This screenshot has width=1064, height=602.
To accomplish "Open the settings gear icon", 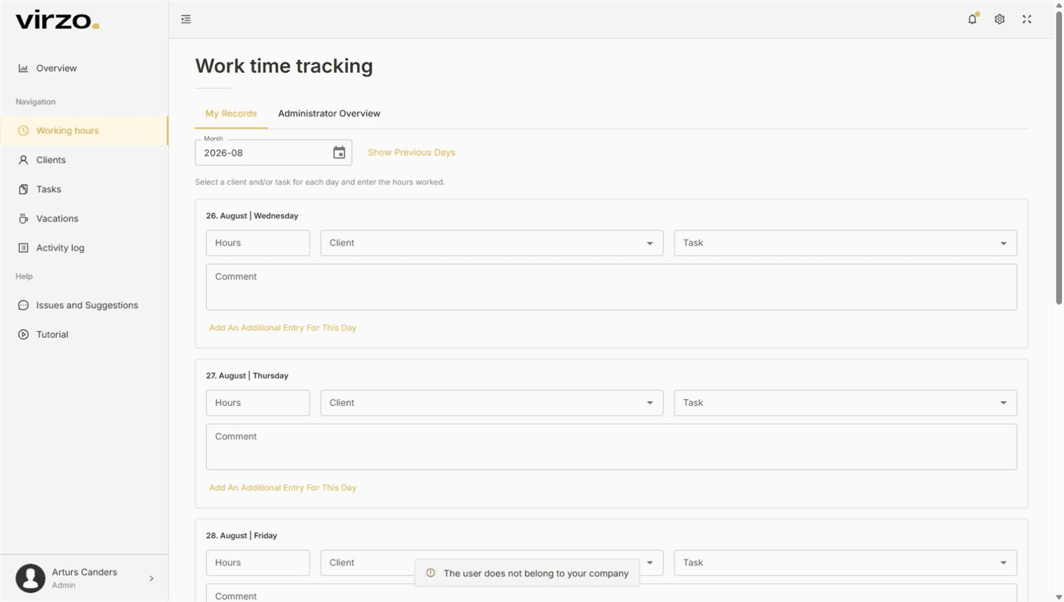I will point(1000,19).
